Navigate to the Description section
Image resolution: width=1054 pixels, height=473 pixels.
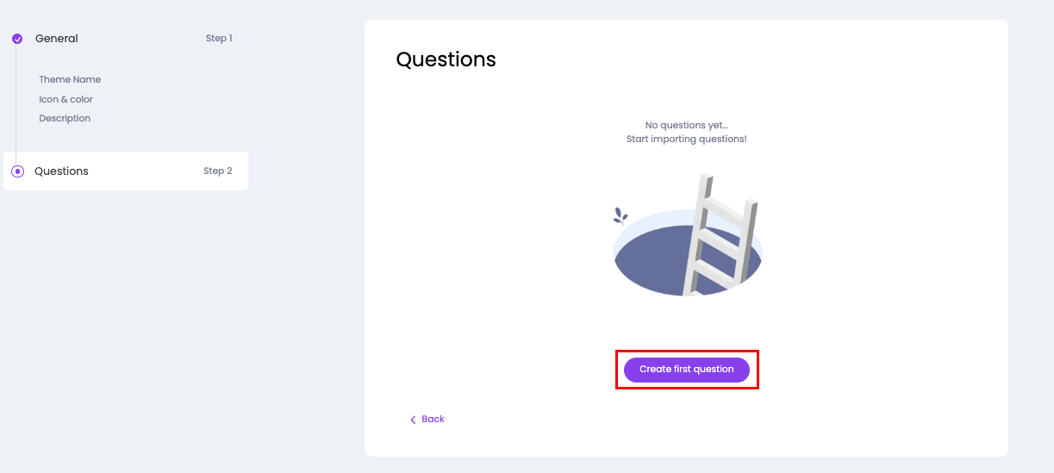click(x=65, y=118)
